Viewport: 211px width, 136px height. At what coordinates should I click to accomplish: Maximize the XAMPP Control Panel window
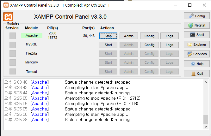(x=190, y=5)
